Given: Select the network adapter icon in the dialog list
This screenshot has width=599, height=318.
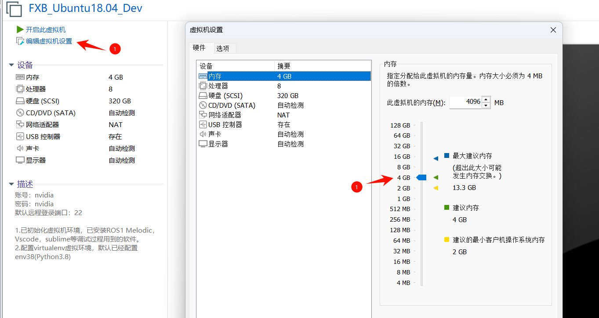Looking at the screenshot, I should click(x=203, y=115).
